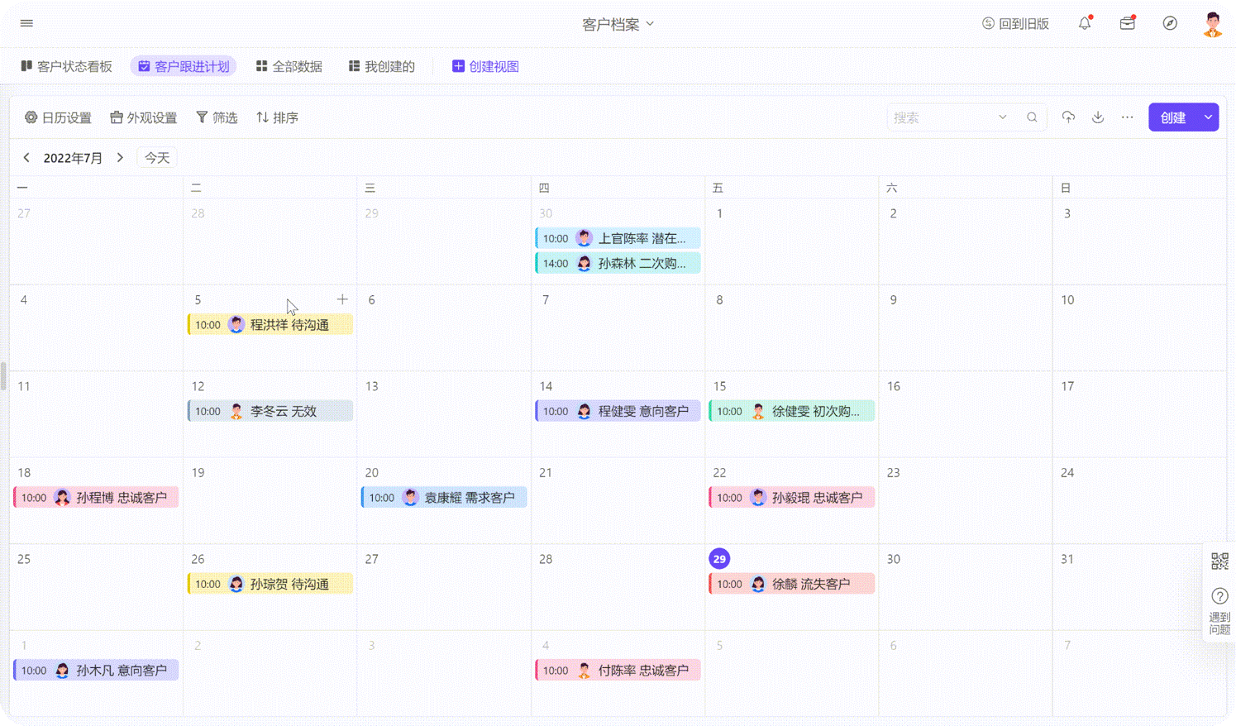The image size is (1236, 726).
Task: Open 程洪祥 待沟通 event on the 5th
Action: click(x=270, y=325)
